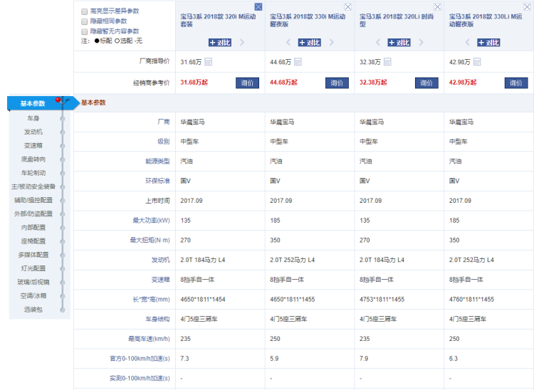534x390 pixels.
Task: Add 320i M运动套装 to 对比
Action: pyautogui.click(x=220, y=43)
